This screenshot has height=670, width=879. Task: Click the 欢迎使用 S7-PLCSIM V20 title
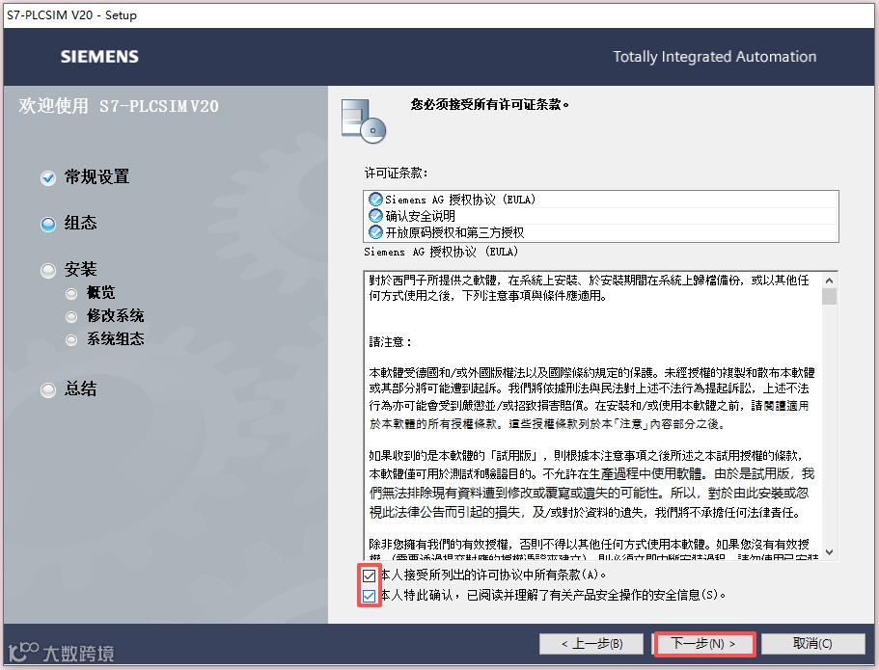pos(119,106)
